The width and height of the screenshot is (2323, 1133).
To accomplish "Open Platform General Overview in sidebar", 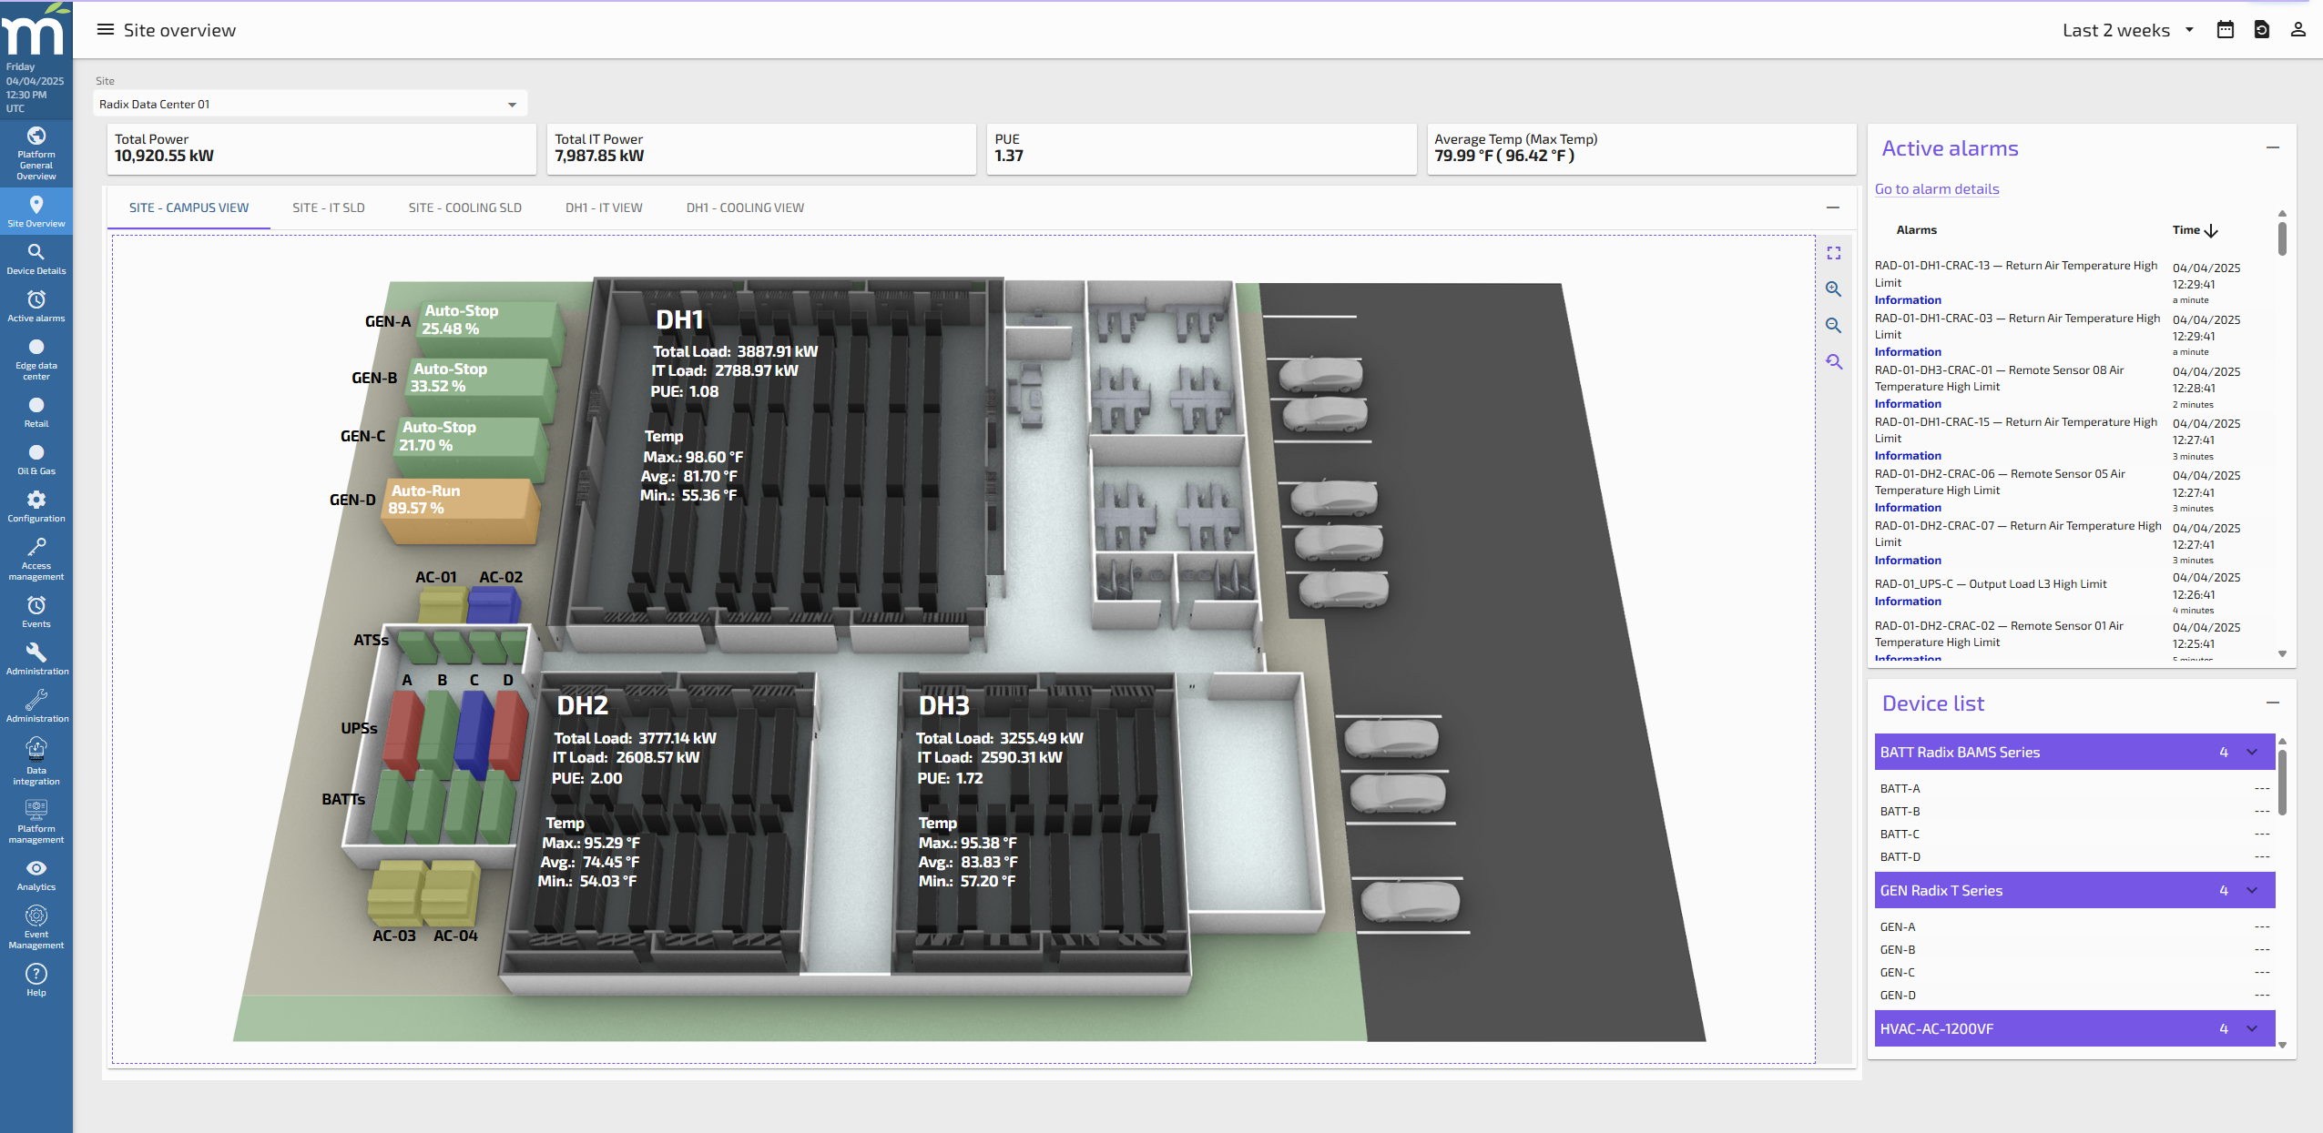I will pyautogui.click(x=36, y=153).
